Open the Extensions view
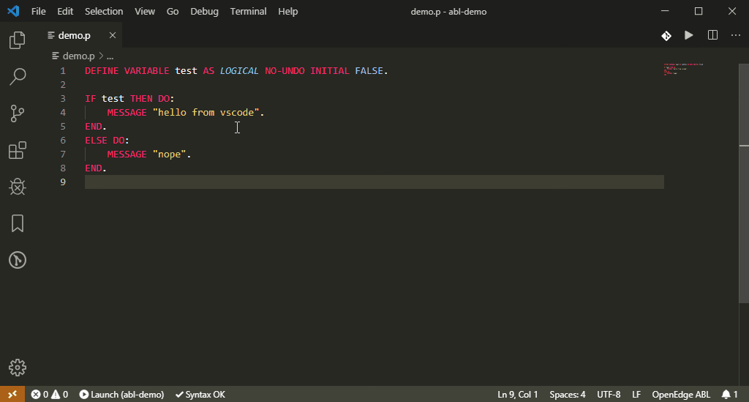Screen dimensions: 749x402 click(x=18, y=150)
